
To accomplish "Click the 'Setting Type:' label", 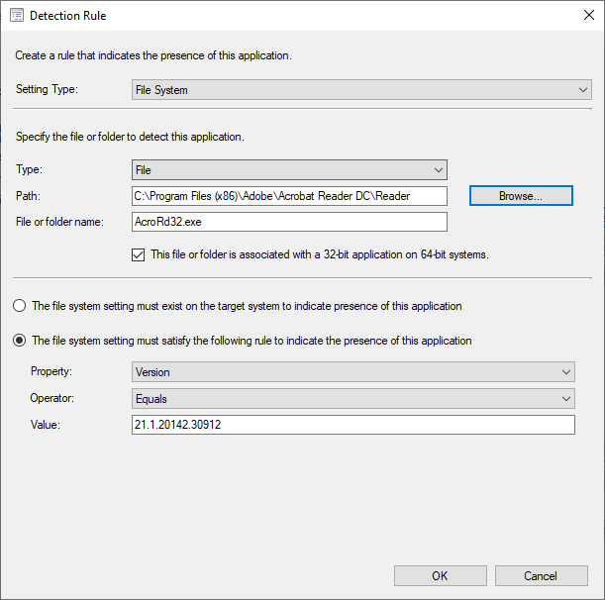I will [47, 90].
